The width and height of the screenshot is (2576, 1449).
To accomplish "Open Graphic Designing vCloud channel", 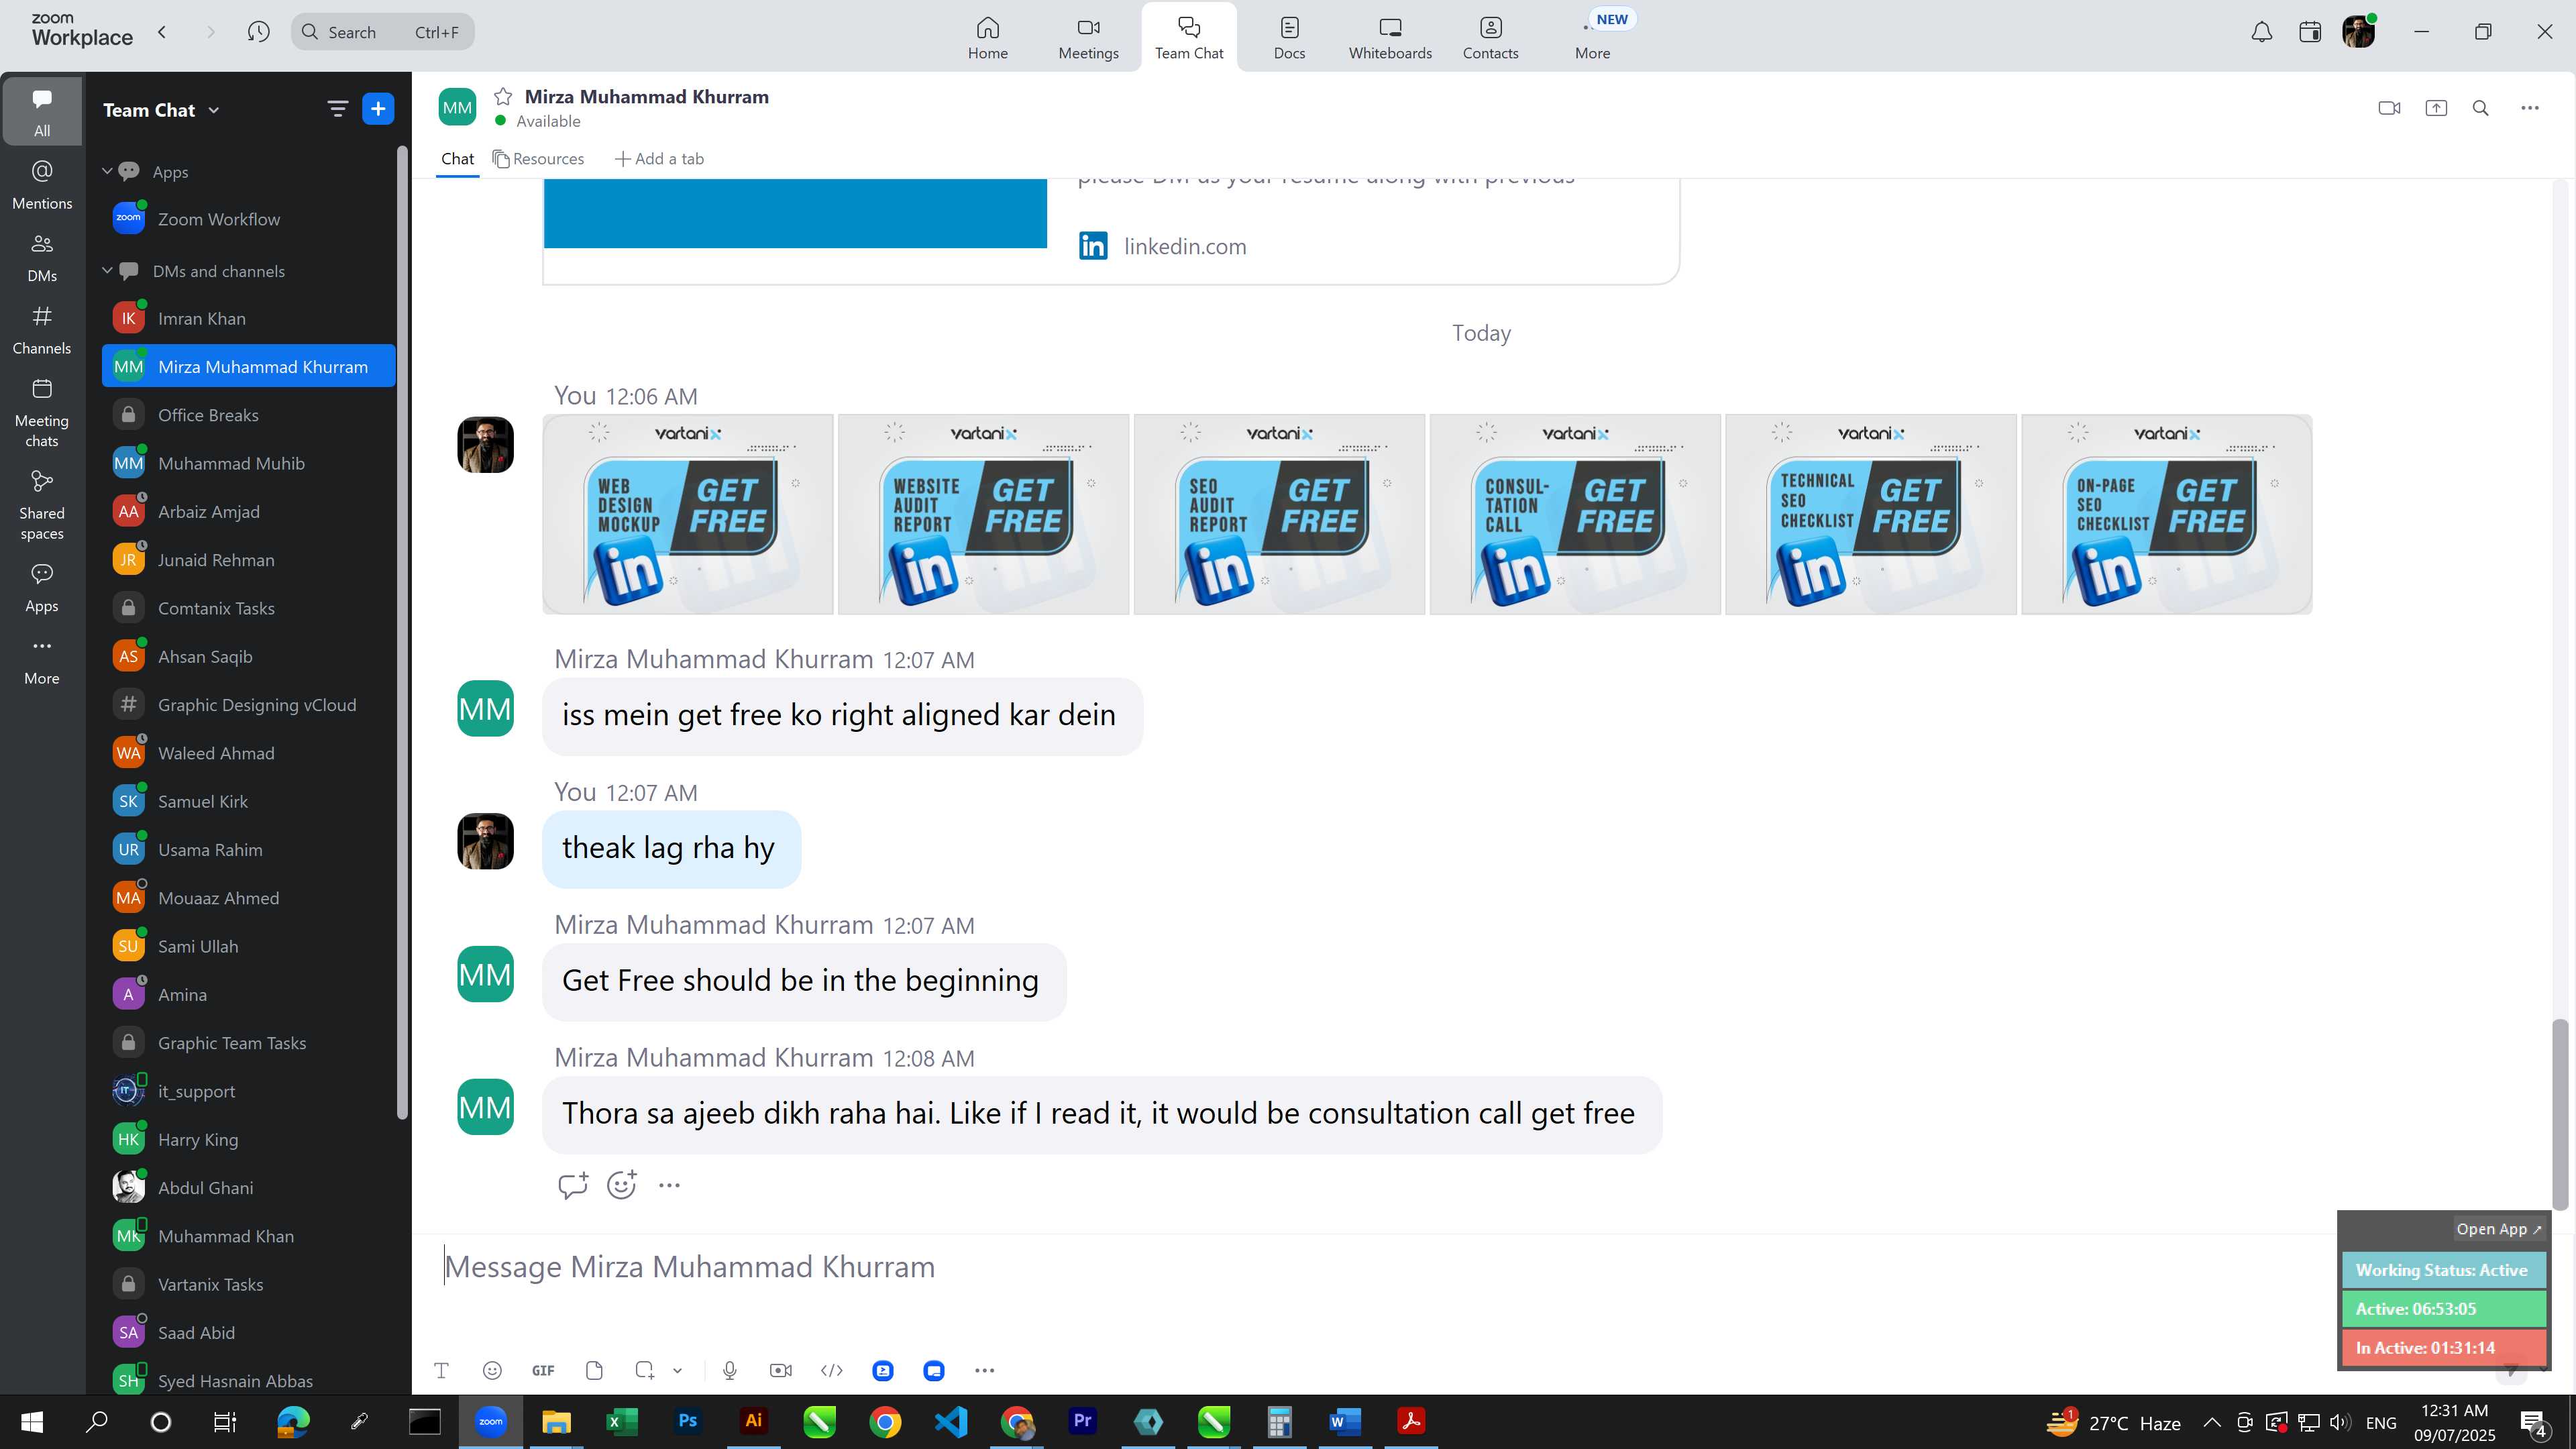I will coord(249,705).
